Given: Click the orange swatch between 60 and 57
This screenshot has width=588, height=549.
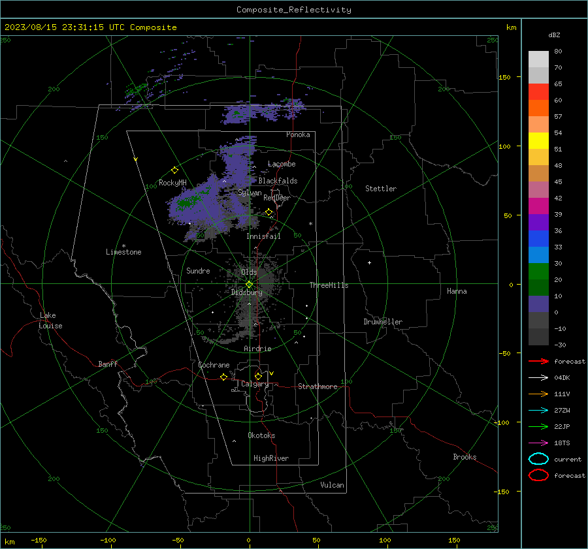Looking at the screenshot, I should click(x=538, y=108).
